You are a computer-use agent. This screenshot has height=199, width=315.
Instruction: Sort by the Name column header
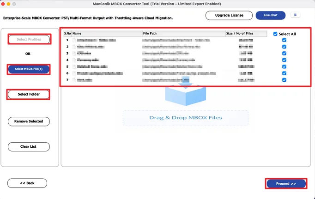point(107,34)
